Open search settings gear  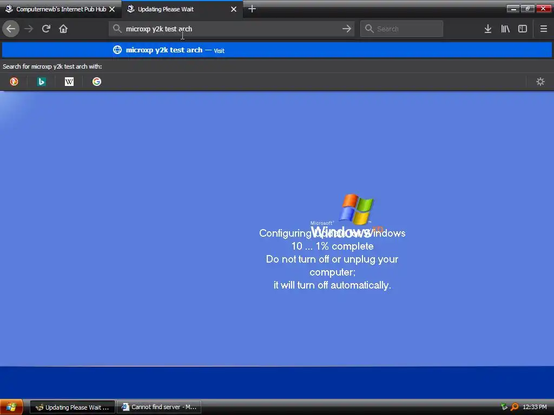pos(540,82)
